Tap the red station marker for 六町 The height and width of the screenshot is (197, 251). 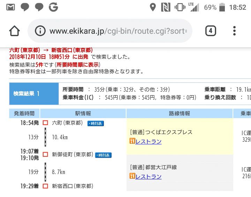click(x=45, y=123)
